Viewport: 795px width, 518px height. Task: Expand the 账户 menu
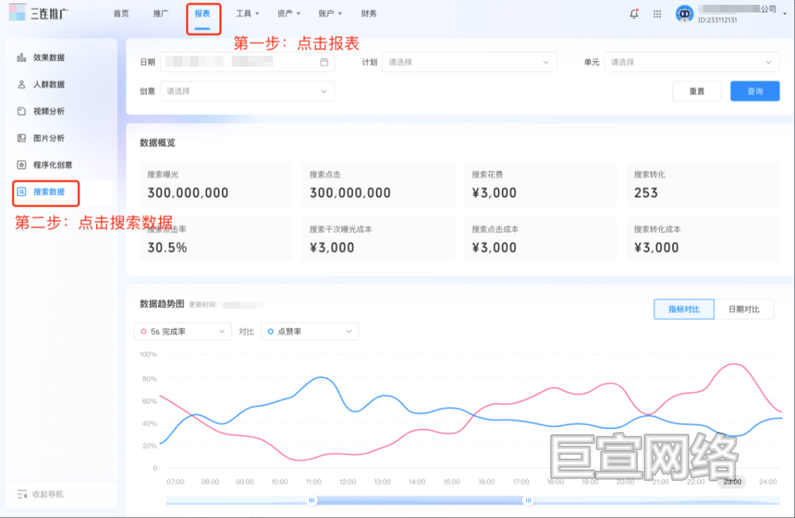pos(330,14)
